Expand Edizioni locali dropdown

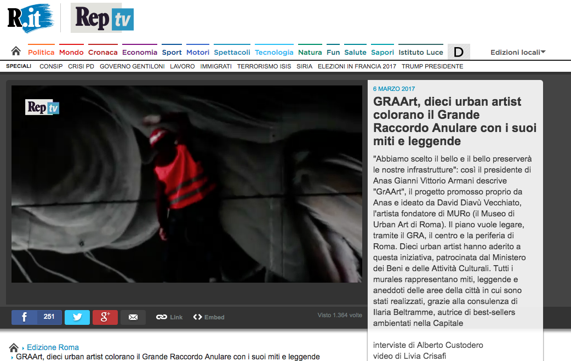coord(518,53)
